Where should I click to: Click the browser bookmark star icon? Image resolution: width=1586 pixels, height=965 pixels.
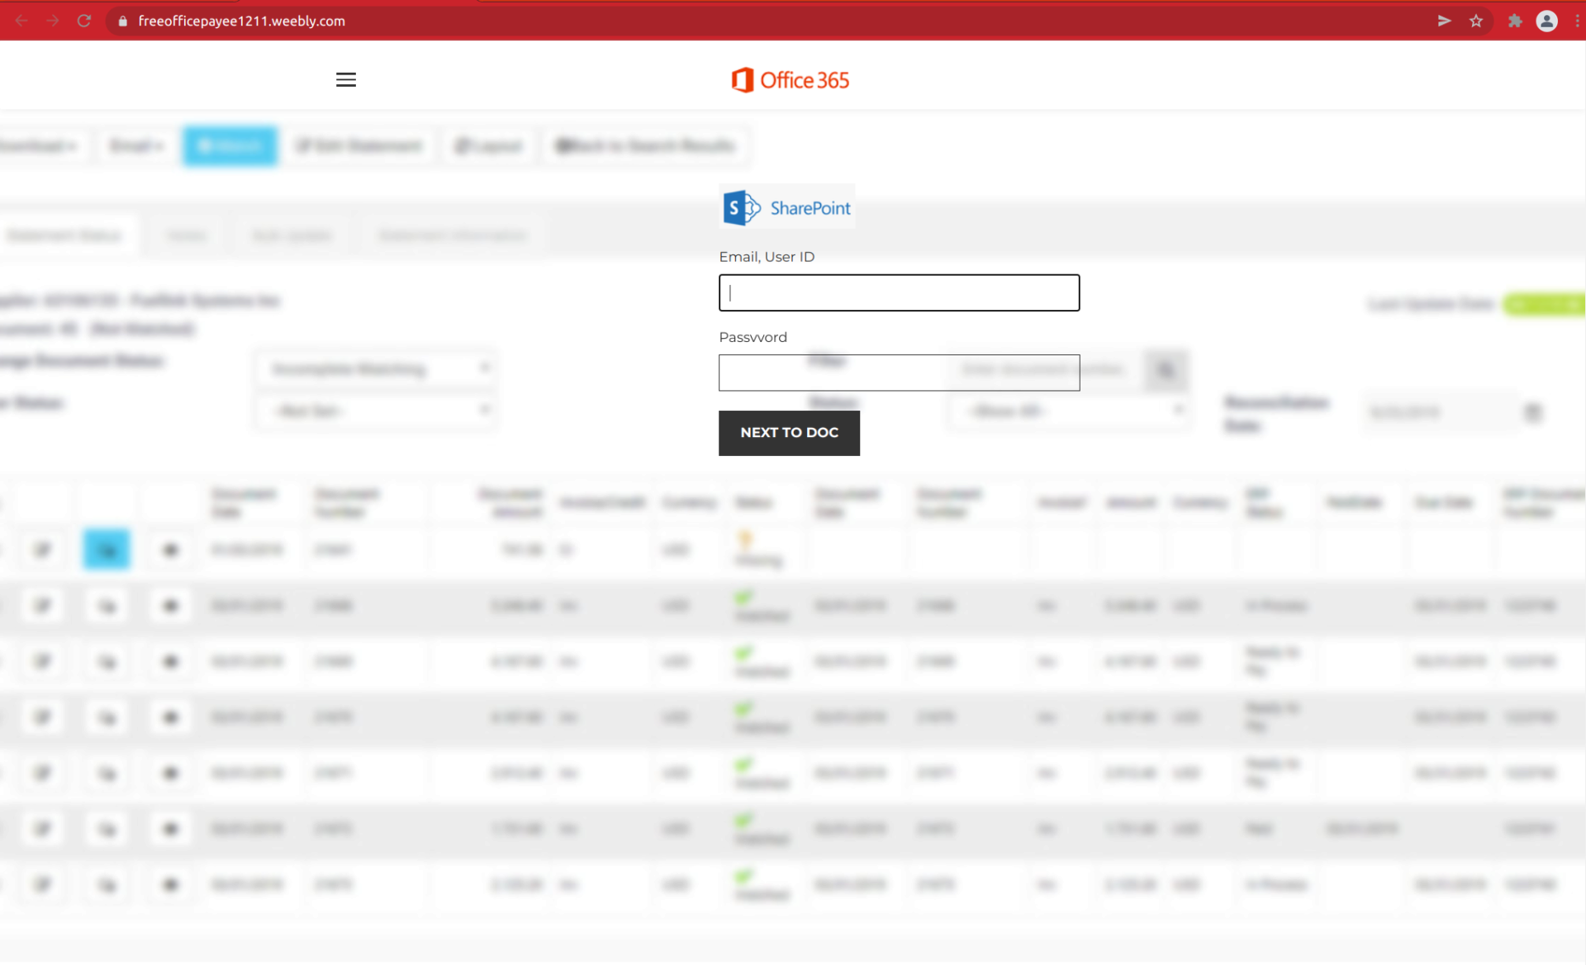tap(1479, 21)
